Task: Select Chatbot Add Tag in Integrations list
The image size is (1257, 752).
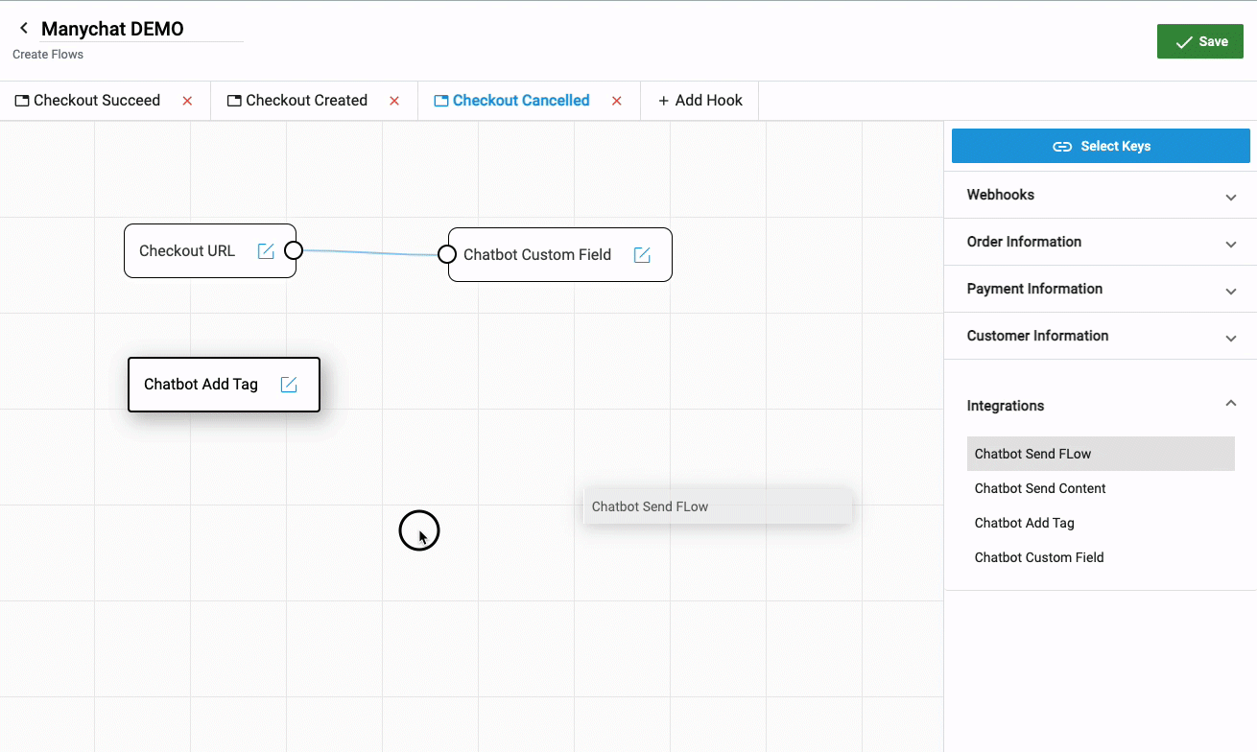Action: coord(1101,523)
